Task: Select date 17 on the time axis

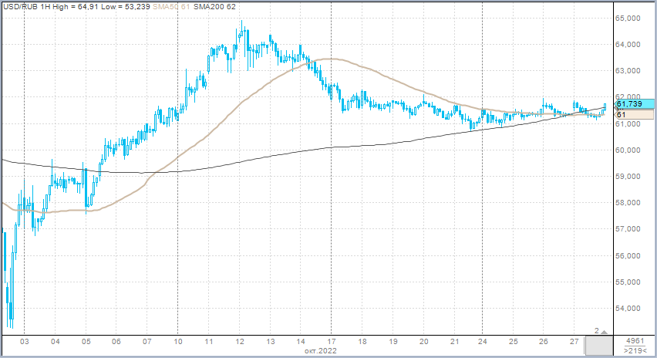Action: click(x=331, y=341)
